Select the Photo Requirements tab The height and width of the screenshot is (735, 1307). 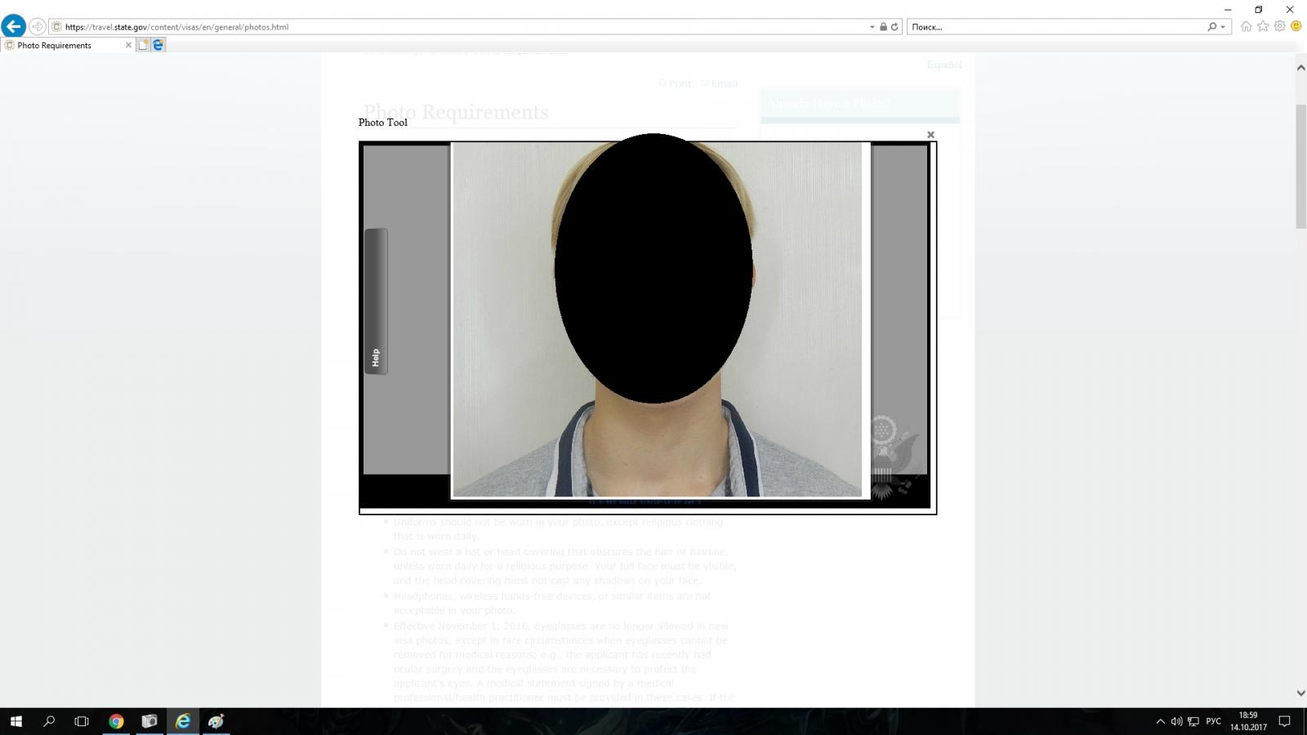click(x=67, y=45)
